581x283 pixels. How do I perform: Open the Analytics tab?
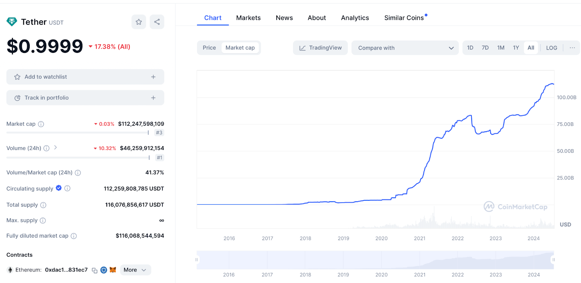[x=355, y=18]
